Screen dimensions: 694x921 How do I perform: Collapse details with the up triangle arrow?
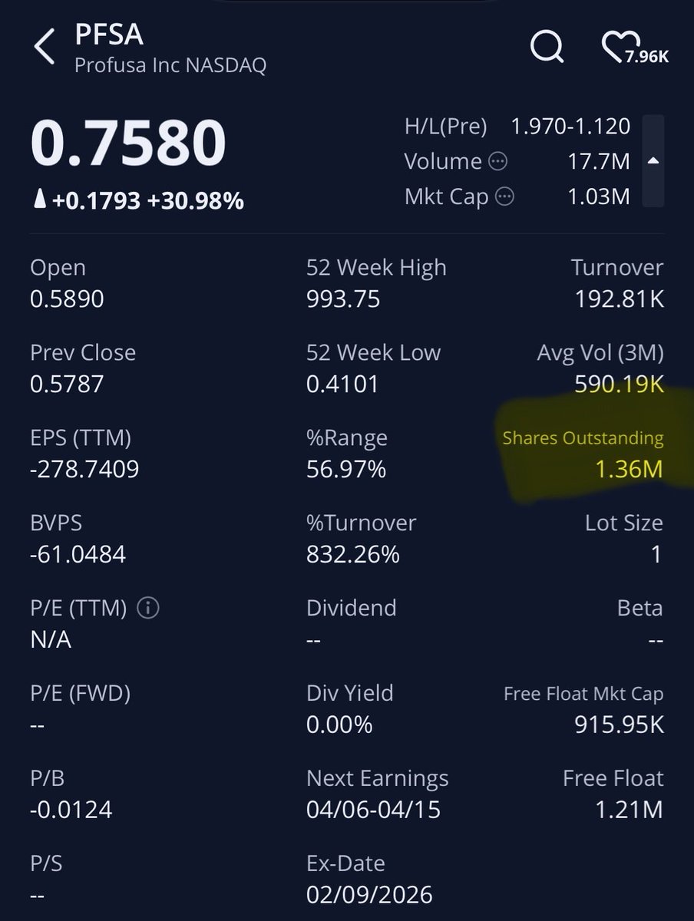(653, 161)
